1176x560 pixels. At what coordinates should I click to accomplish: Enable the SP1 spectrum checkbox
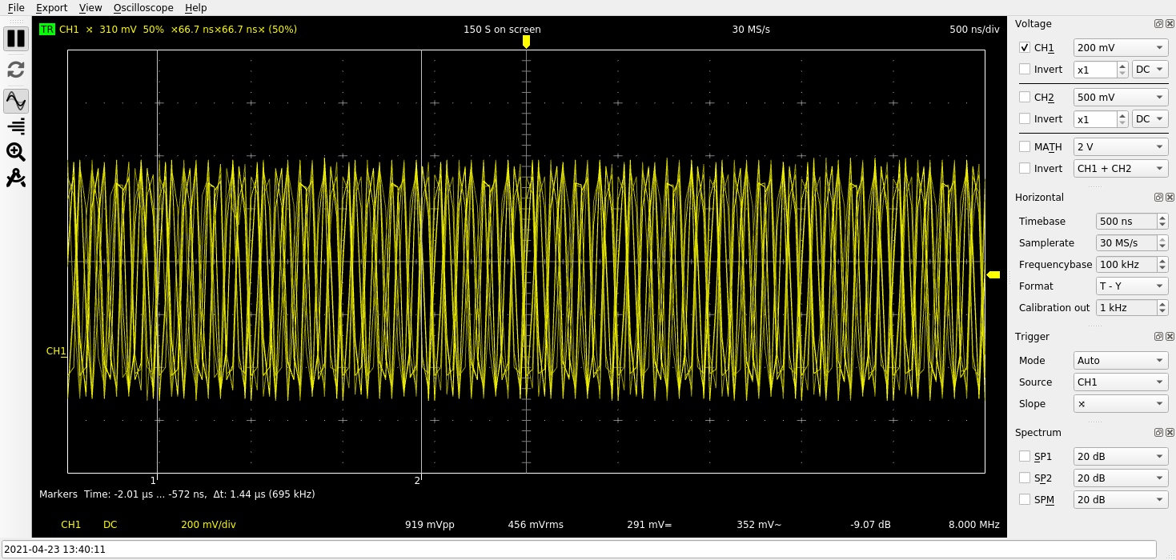[1025, 457]
